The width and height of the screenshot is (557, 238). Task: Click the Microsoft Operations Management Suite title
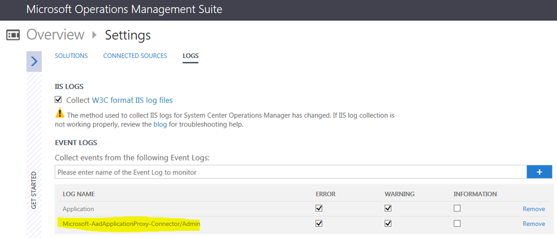(x=124, y=10)
